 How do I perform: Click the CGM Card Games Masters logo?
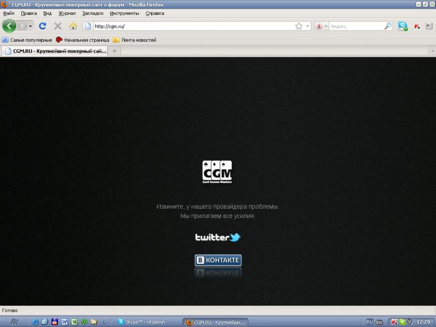217,172
